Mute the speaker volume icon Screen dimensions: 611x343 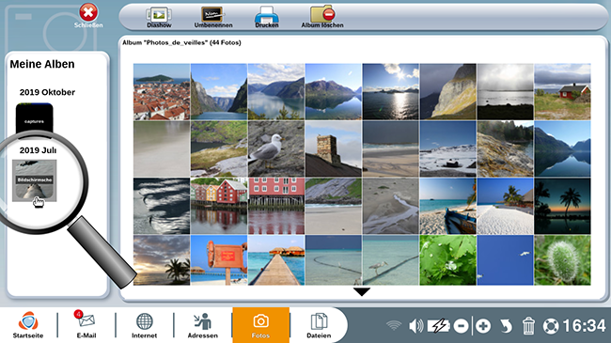(415, 326)
